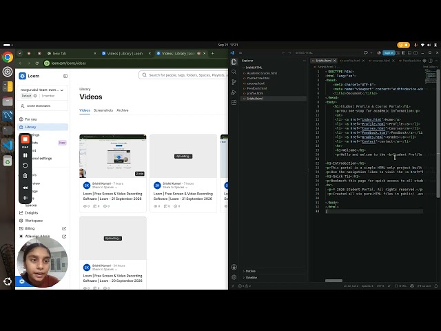This screenshot has height=331, width=441.
Task: Open Insights in Loom sidebar
Action: tap(43, 213)
